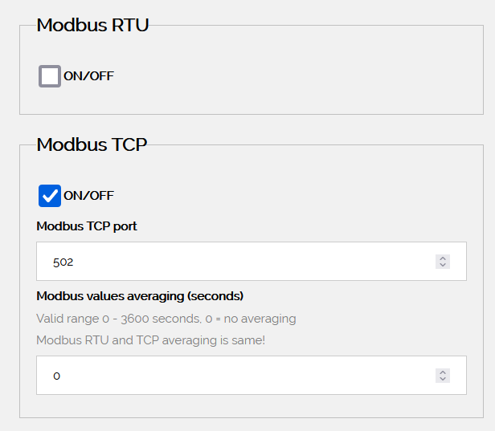Decrease Modbus TCP port with down arrow
This screenshot has height=431, width=495.
coord(443,265)
